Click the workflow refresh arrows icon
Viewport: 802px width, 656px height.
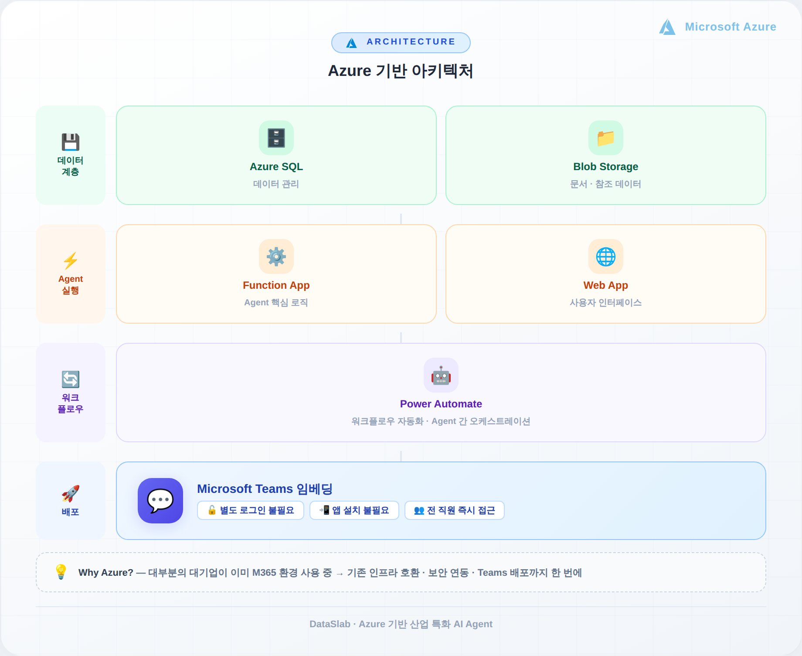[71, 379]
